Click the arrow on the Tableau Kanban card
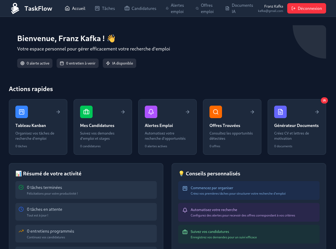This screenshot has width=336, height=249. point(58,112)
